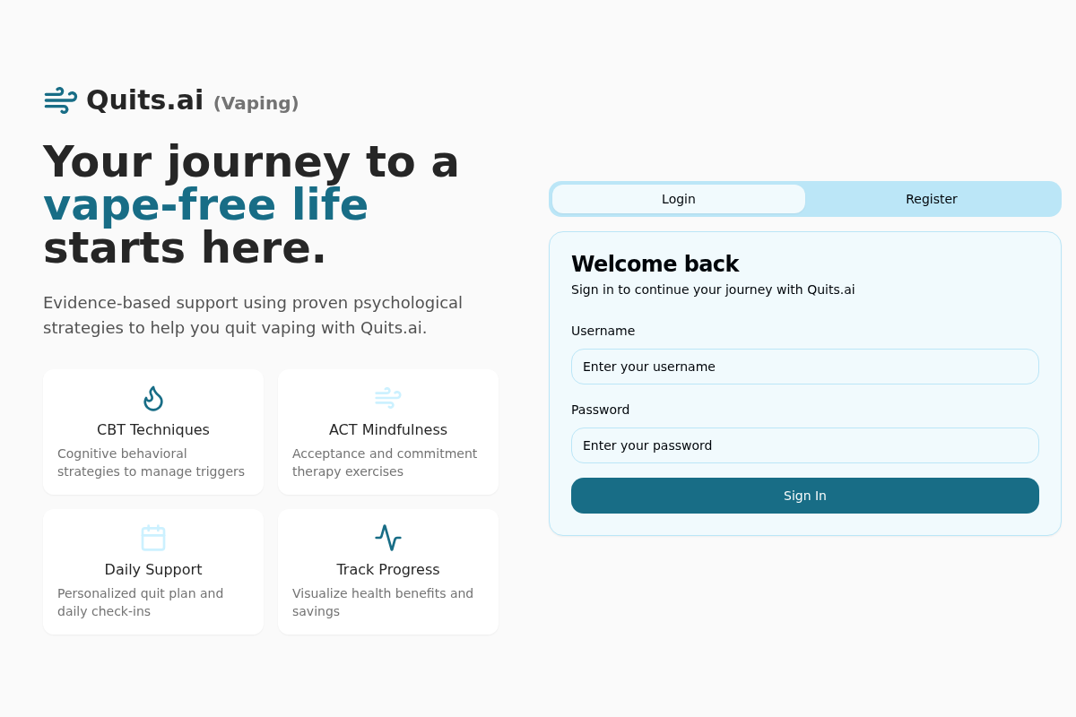
Task: Select the Track Progress card title
Action: [388, 569]
